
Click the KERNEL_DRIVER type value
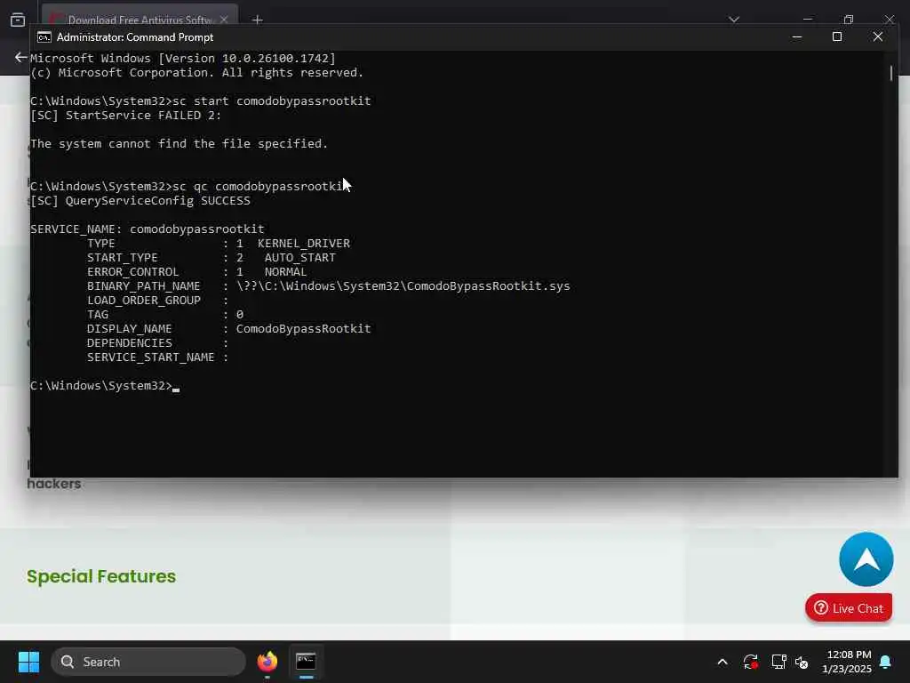(x=304, y=244)
